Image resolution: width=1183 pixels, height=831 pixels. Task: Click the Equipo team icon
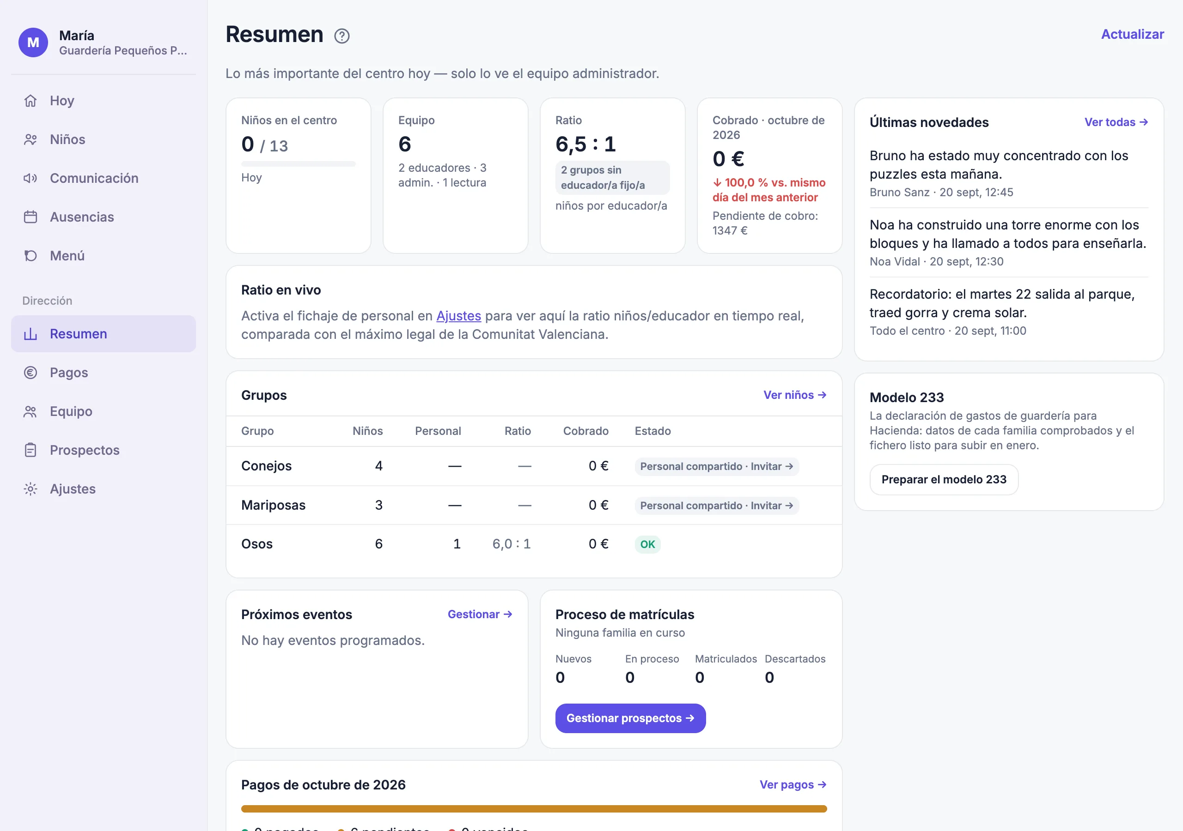click(x=30, y=411)
